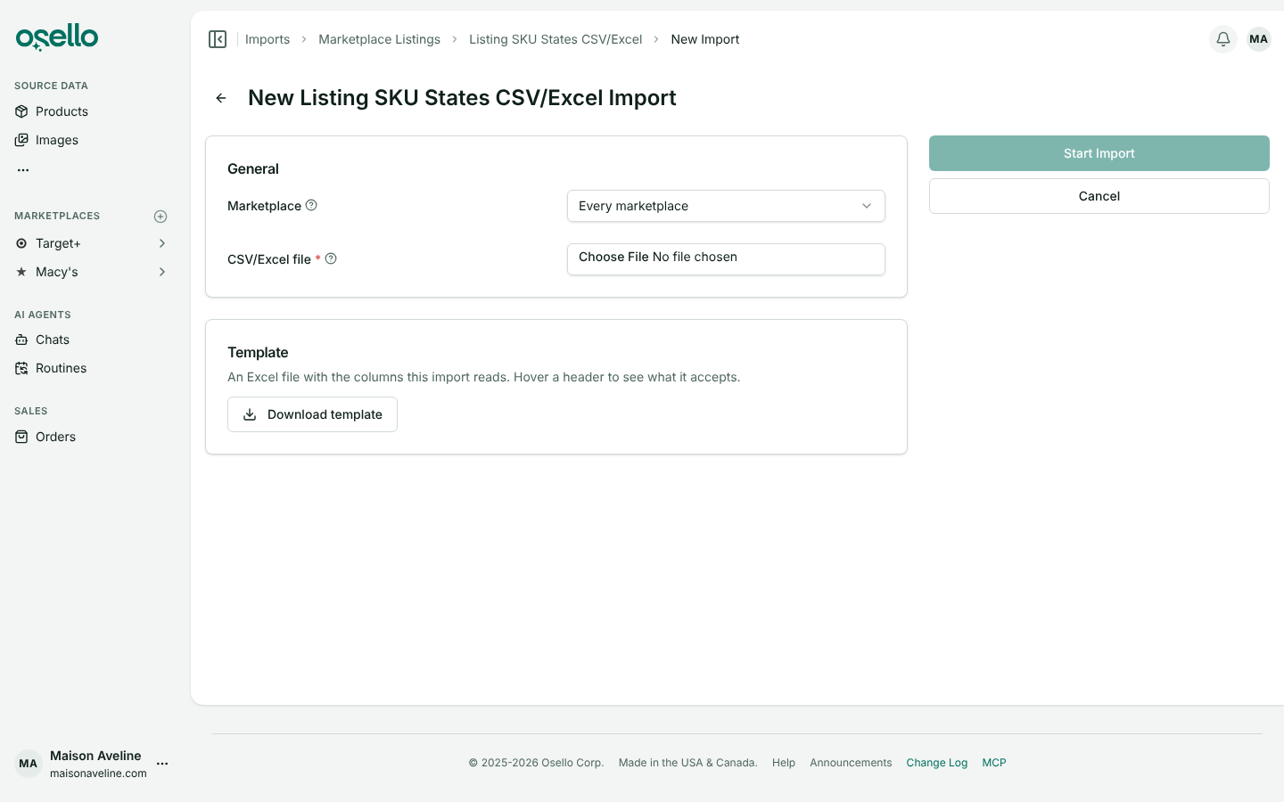This screenshot has height=802, width=1284.
Task: Add a marketplace with the plus icon
Action: [x=160, y=217]
